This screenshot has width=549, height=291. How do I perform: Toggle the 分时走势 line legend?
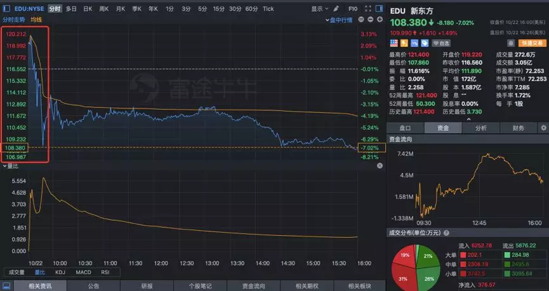click(x=14, y=20)
